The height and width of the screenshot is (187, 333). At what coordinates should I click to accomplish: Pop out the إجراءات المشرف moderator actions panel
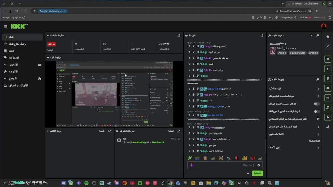coord(179,131)
